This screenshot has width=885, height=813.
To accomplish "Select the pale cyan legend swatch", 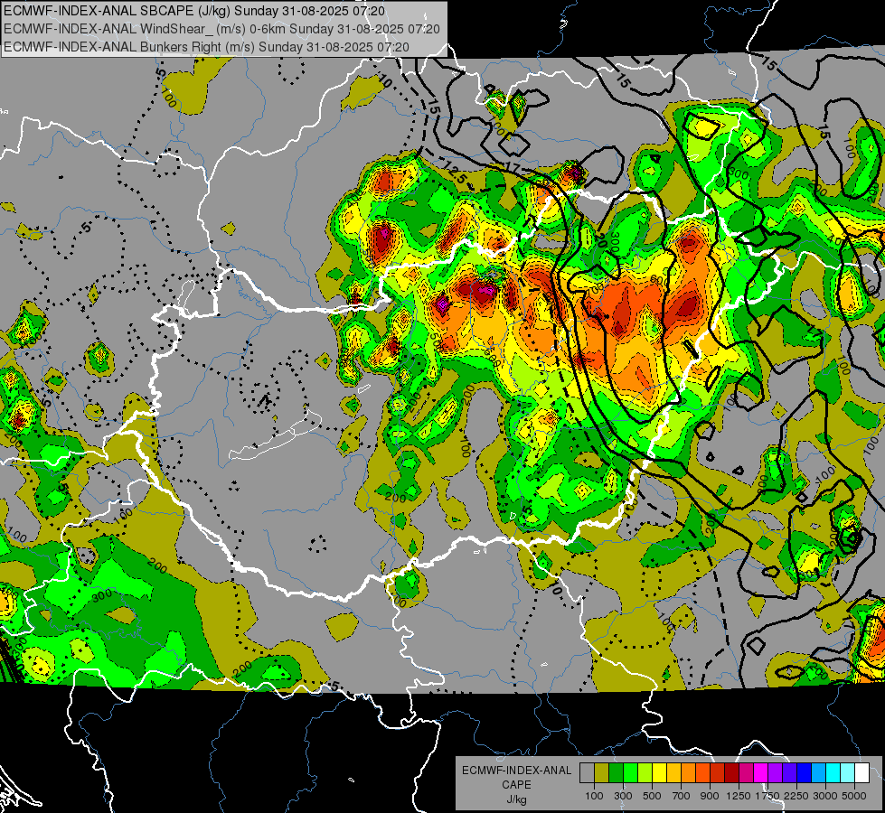I will 848,772.
